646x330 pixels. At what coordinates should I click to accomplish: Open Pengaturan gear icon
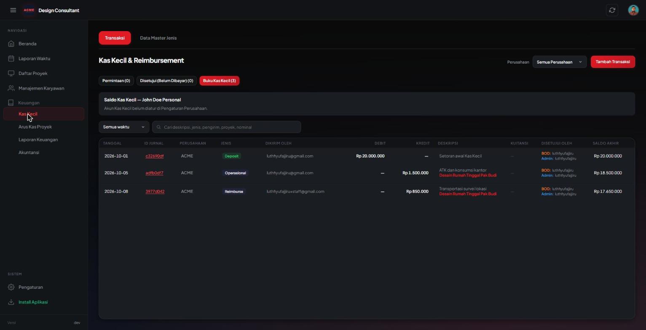pyautogui.click(x=11, y=287)
